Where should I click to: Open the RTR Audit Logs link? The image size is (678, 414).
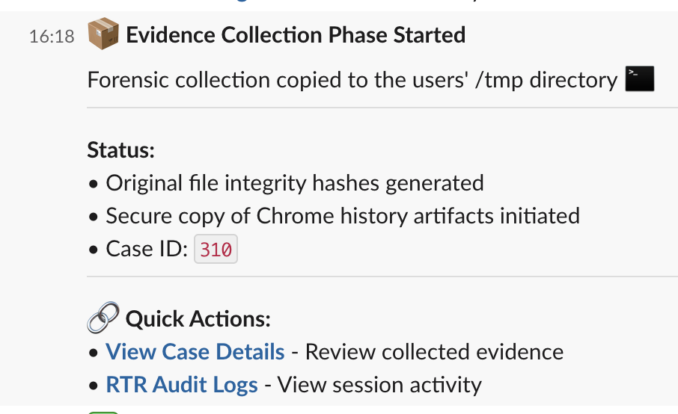click(x=182, y=384)
